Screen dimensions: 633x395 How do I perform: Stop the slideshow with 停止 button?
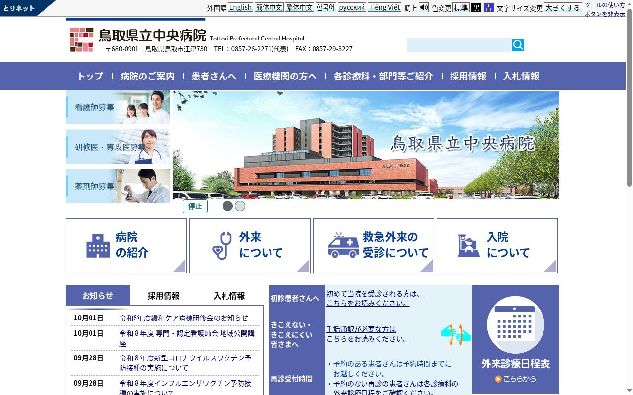tap(195, 206)
